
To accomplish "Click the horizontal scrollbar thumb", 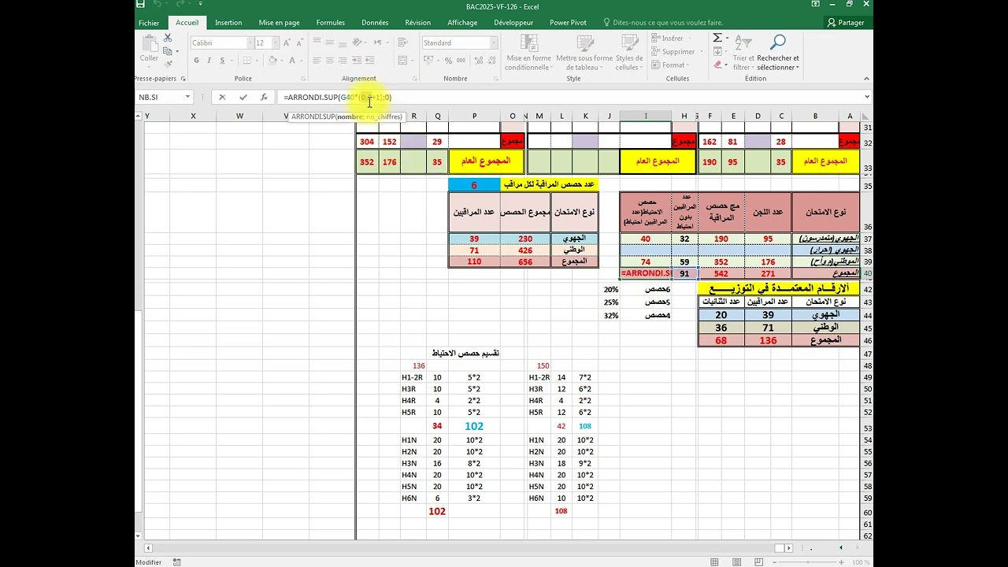I will pyautogui.click(x=780, y=547).
